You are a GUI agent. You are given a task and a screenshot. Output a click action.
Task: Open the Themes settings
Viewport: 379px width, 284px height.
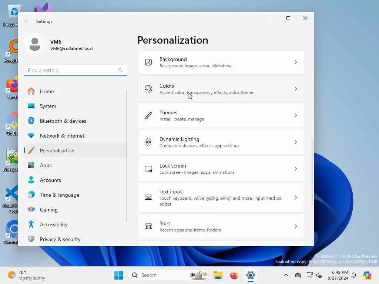tap(221, 115)
